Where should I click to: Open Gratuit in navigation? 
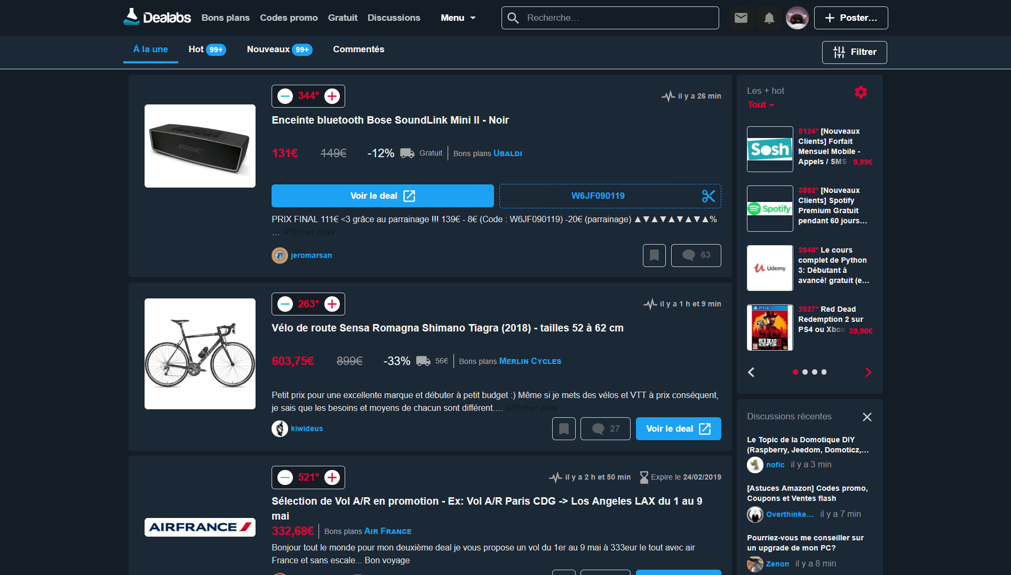point(343,18)
